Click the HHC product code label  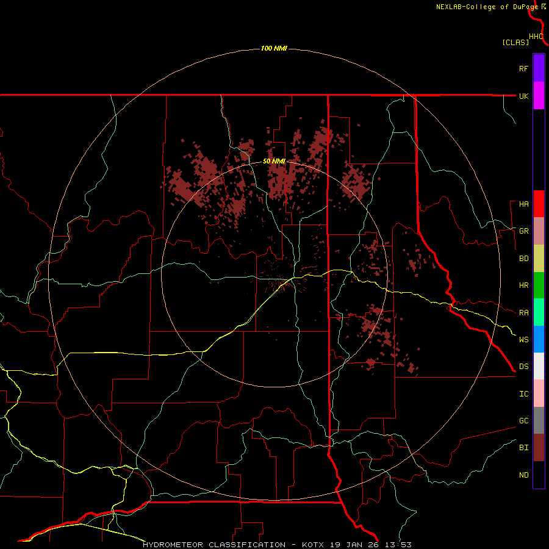(x=536, y=37)
